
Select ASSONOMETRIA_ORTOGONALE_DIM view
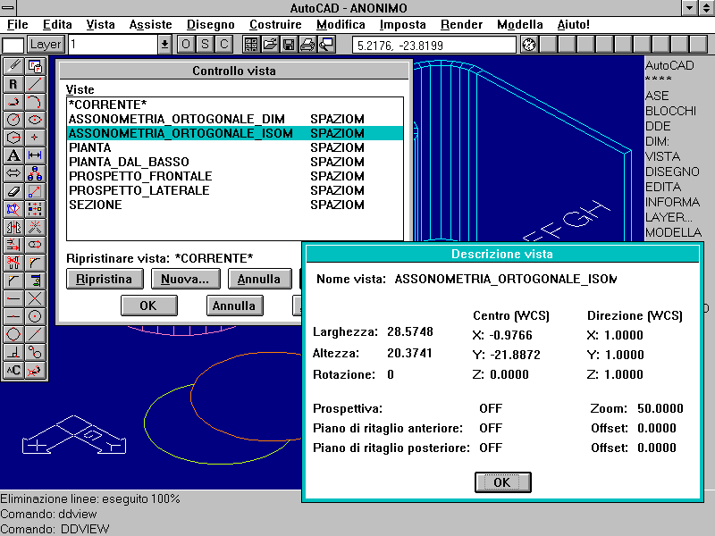235,119
